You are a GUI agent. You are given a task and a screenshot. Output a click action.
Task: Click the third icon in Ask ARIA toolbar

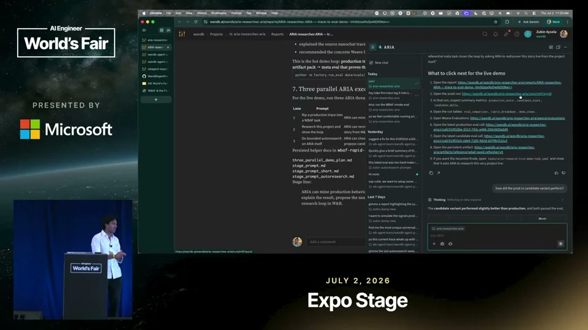450,244
